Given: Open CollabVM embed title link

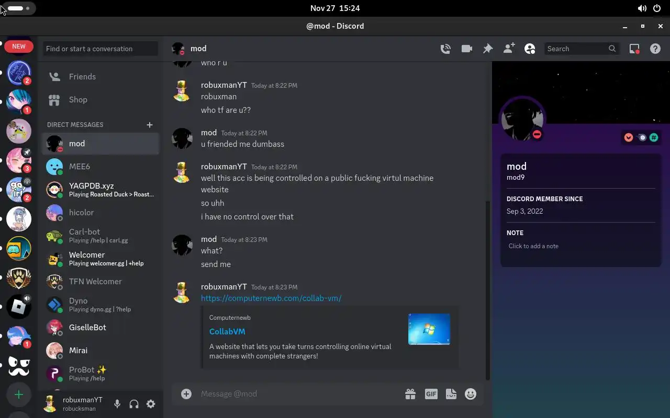Looking at the screenshot, I should (x=227, y=331).
